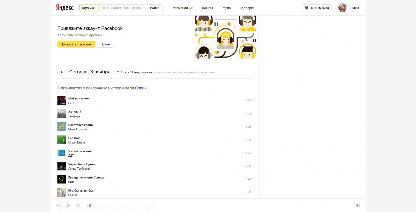Open the playback queue list icon
The image size is (416, 212).
[x=89, y=205]
